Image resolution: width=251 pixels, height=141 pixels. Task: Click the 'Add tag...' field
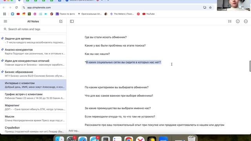pos(74,130)
